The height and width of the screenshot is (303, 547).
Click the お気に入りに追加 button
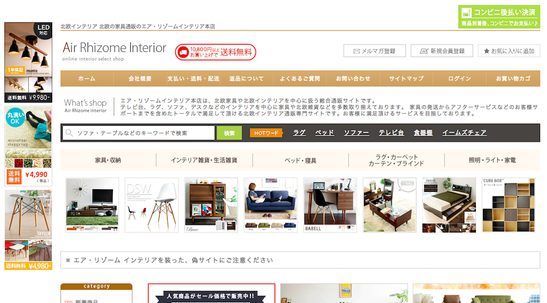pos(509,51)
